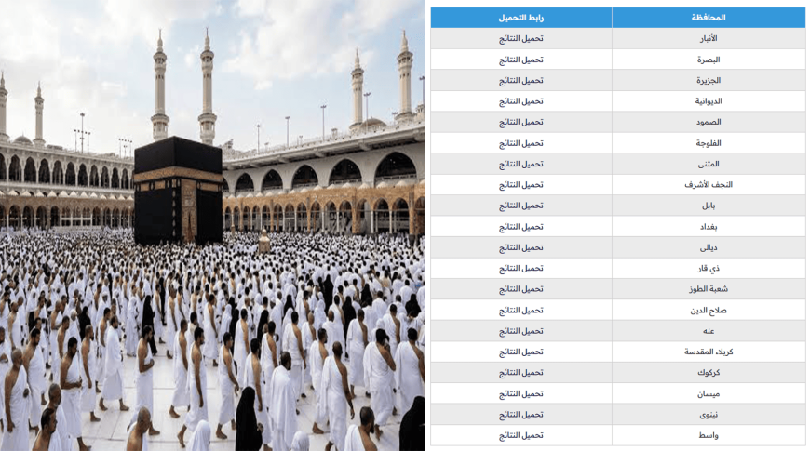
Task: Open تحميل النتائج link for الديوانية
Action: pos(520,101)
